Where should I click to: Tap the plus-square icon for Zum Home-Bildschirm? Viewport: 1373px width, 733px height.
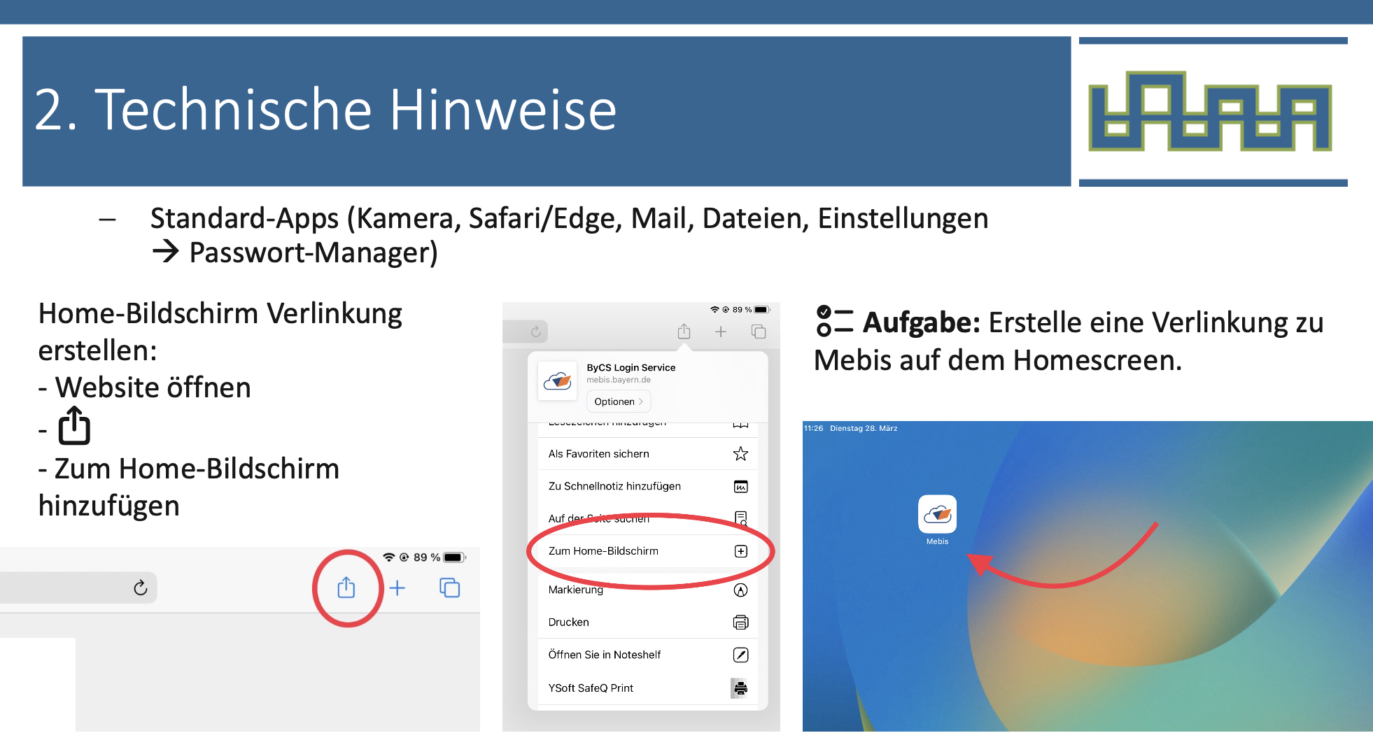click(x=741, y=551)
